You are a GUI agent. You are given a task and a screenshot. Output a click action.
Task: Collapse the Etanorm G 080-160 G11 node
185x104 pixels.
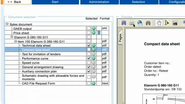click(x=12, y=37)
